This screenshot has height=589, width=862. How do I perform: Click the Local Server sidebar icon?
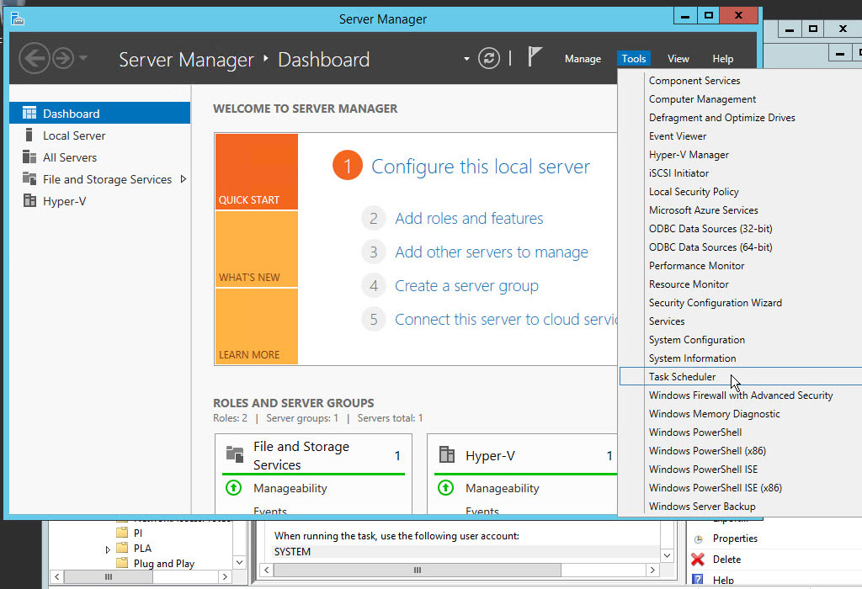(29, 135)
